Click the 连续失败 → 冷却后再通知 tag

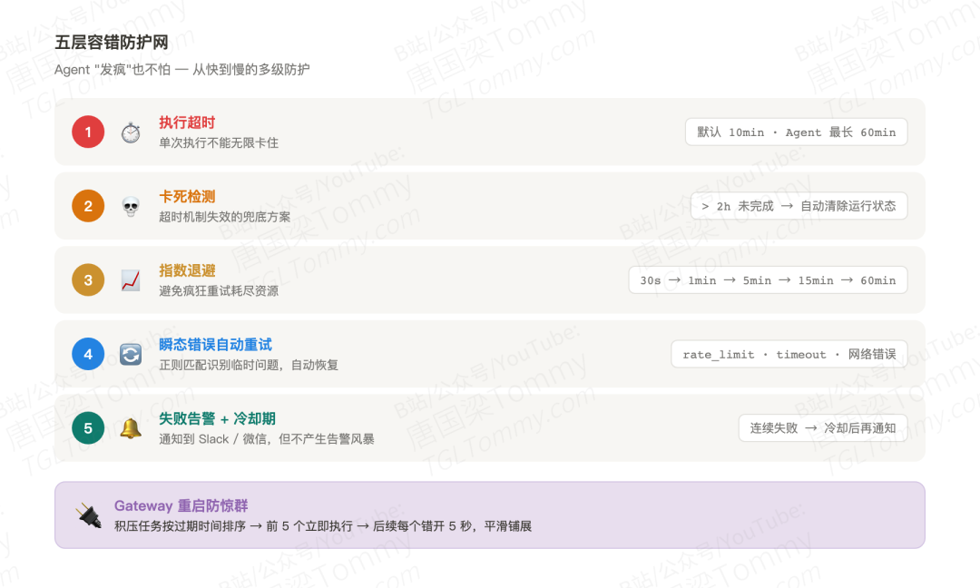(822, 428)
